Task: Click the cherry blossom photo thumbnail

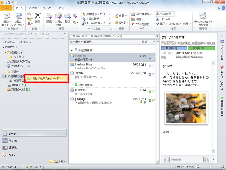Action: (x=186, y=108)
